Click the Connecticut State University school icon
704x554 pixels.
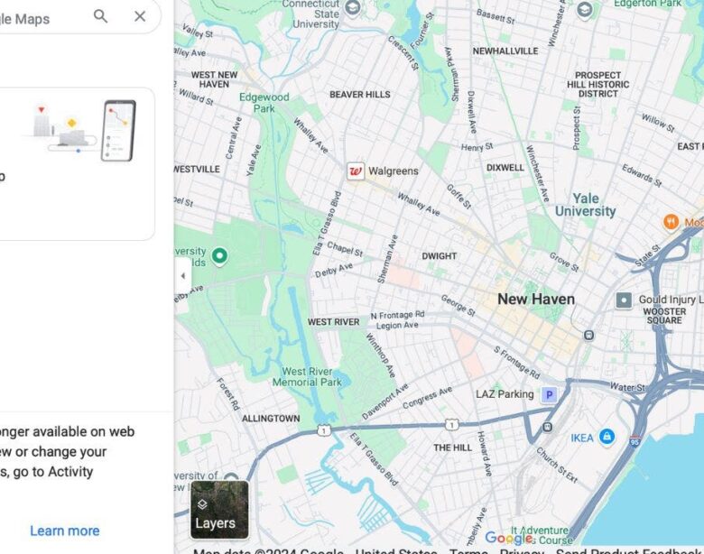pyautogui.click(x=352, y=8)
